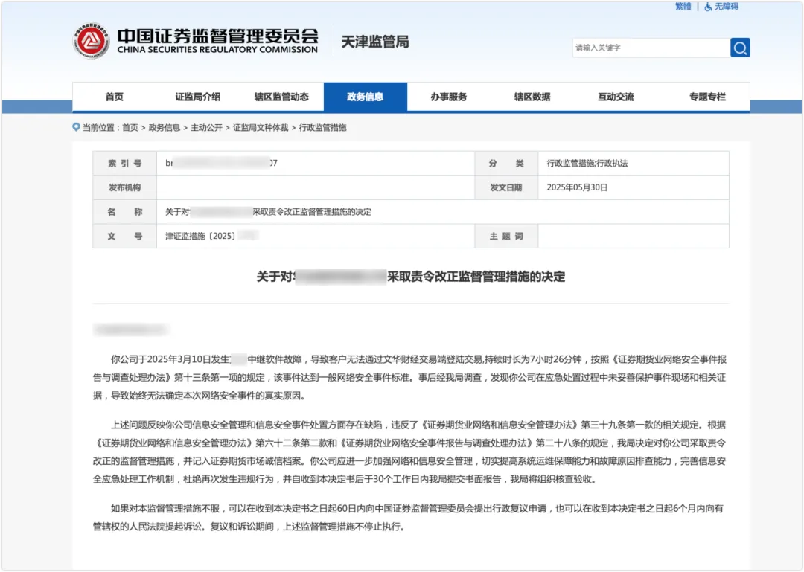Focus the 请输入关键字 search field
804x572 pixels.
coord(651,48)
